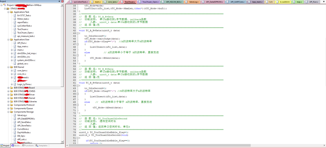
Task: Click project tree scrollbar down arrow
Action: point(62,142)
